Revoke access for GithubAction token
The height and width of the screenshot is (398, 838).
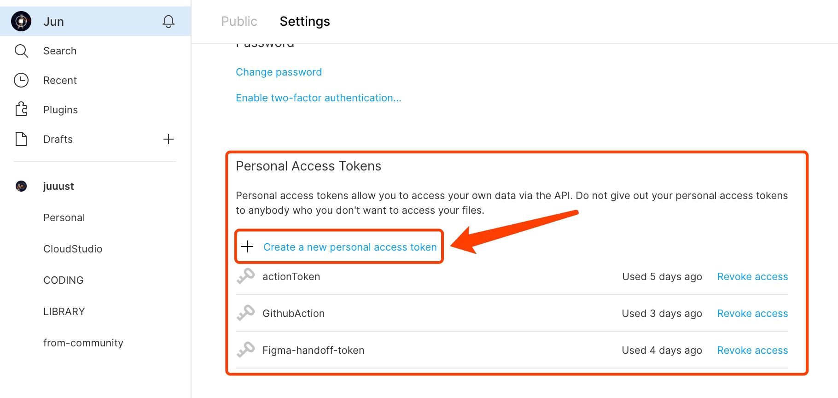click(752, 313)
